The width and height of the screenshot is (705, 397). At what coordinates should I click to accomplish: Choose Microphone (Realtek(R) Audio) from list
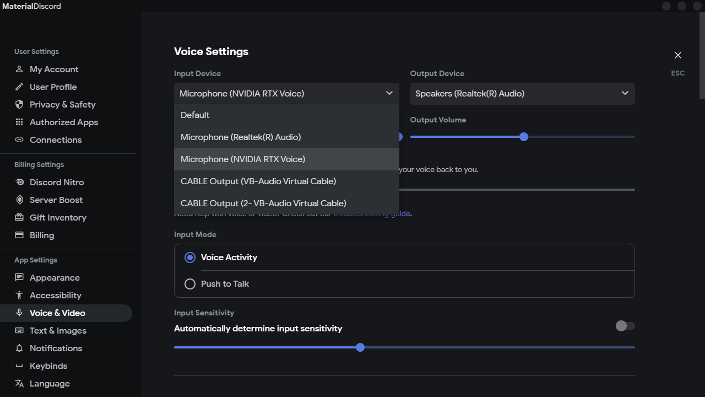pyautogui.click(x=241, y=137)
